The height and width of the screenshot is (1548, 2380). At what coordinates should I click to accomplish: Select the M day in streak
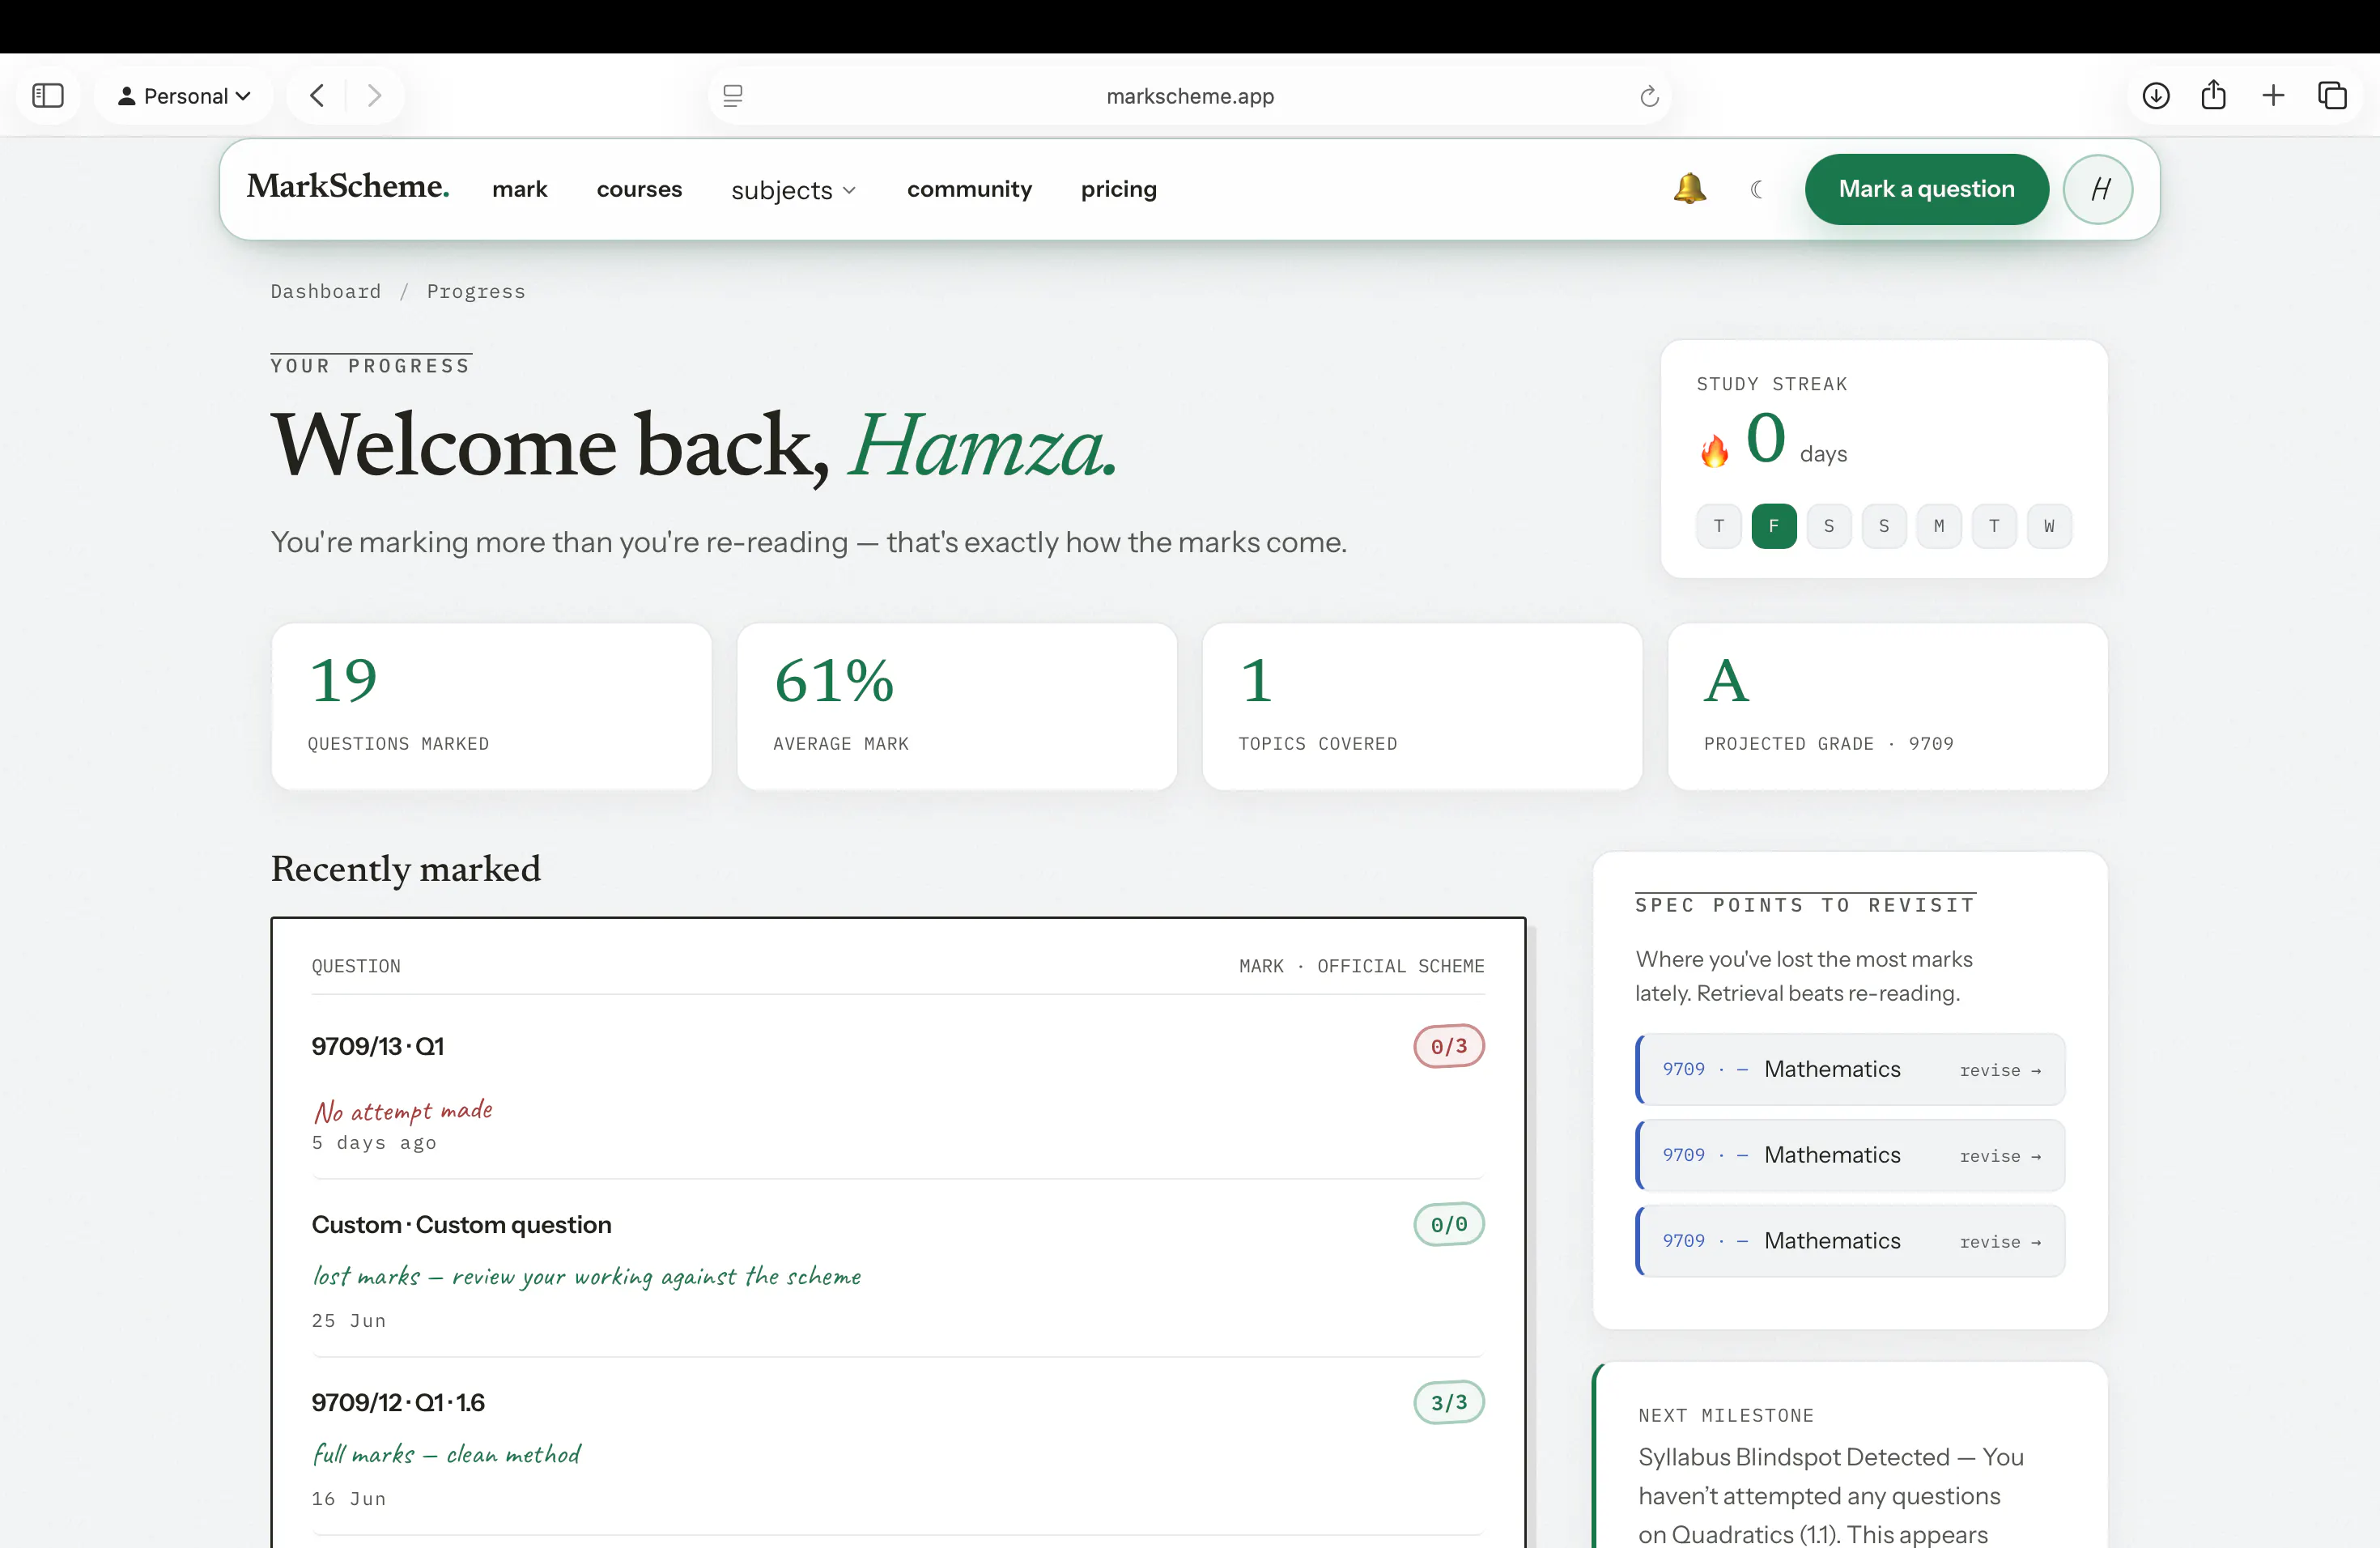coord(1939,526)
